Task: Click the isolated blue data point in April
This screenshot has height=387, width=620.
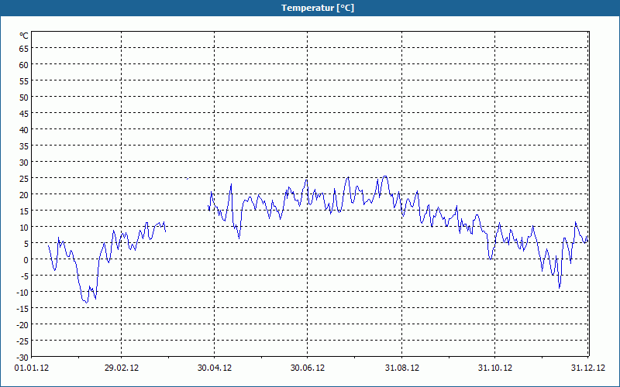Action: (188, 179)
